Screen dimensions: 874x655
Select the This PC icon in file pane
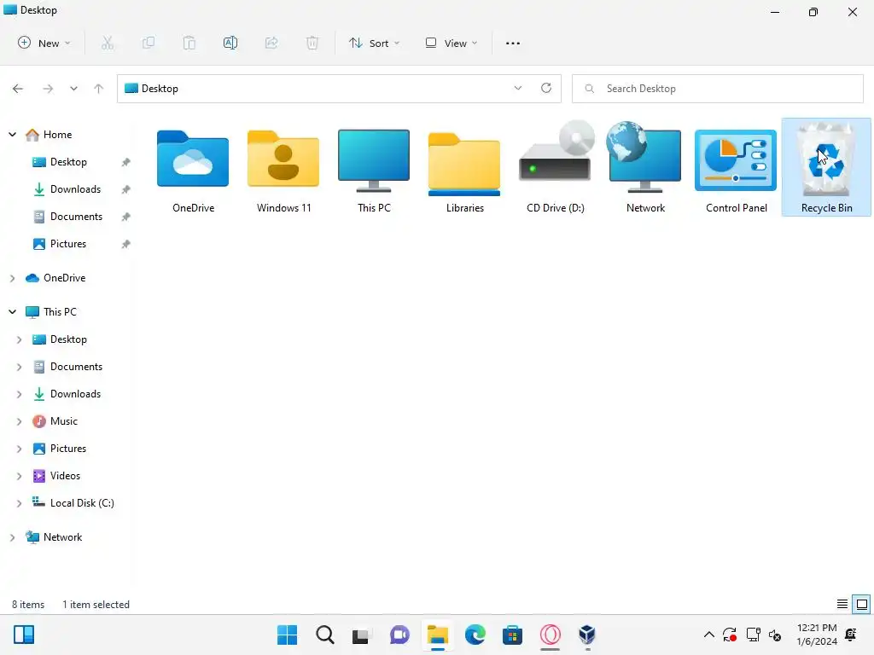374,169
